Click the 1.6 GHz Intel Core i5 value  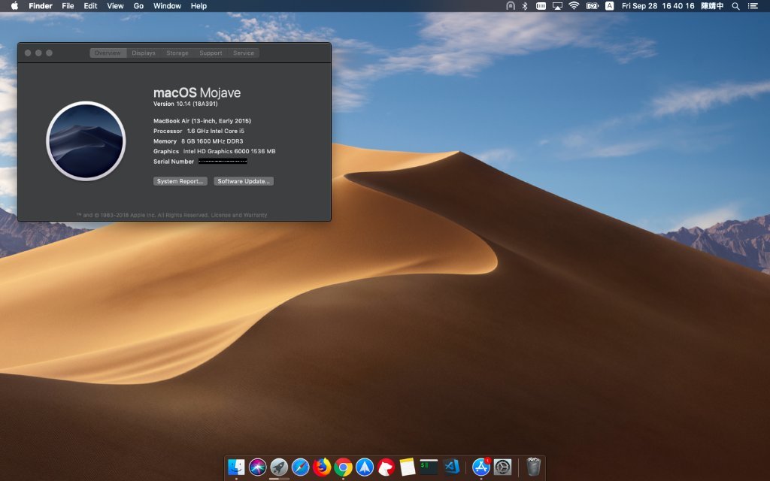pos(216,131)
